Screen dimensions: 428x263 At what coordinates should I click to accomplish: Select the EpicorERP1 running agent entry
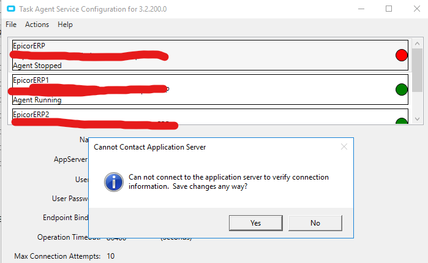(202, 90)
